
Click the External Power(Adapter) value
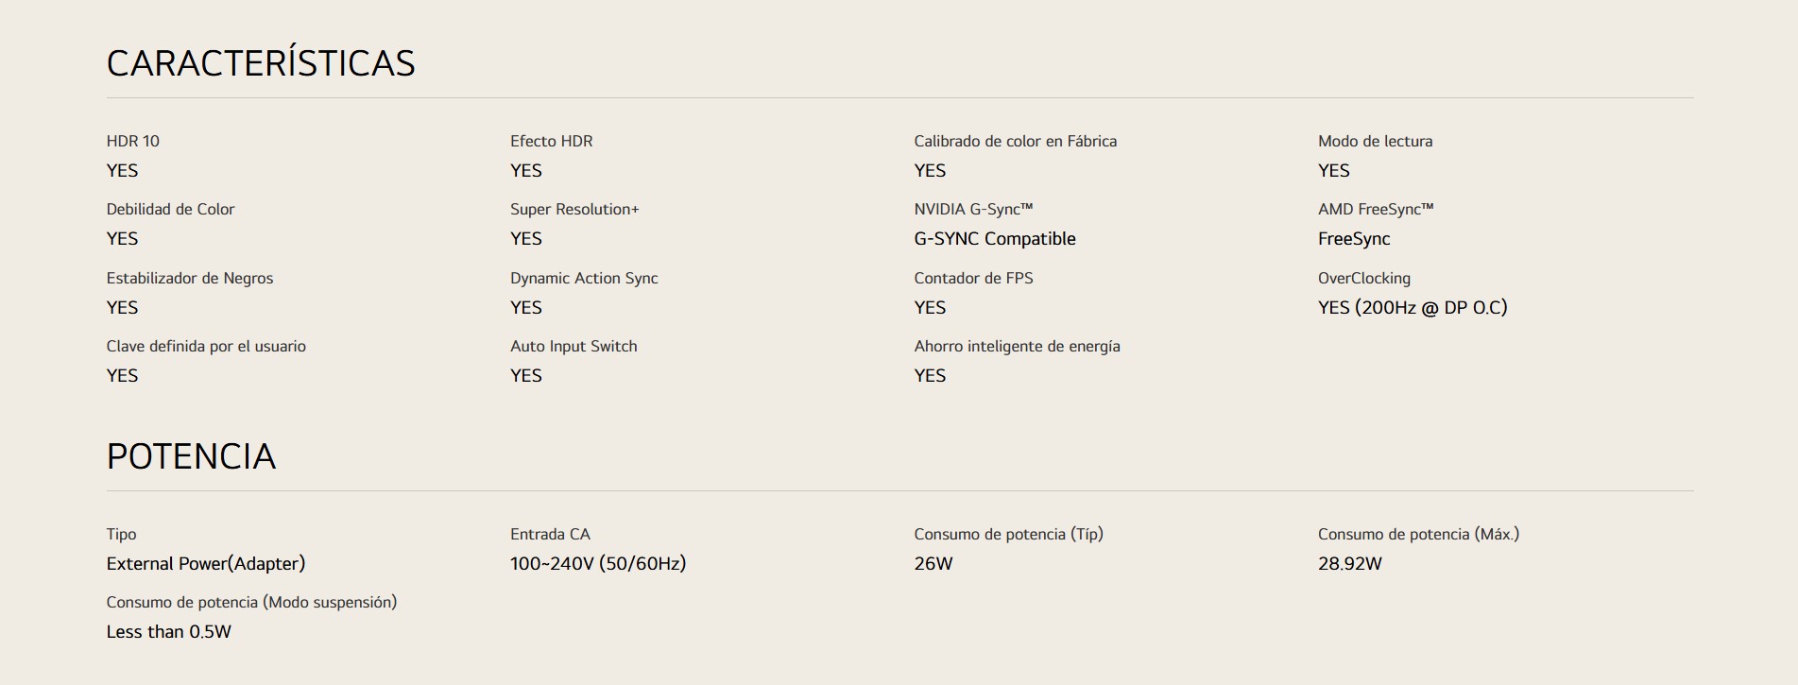click(x=206, y=564)
